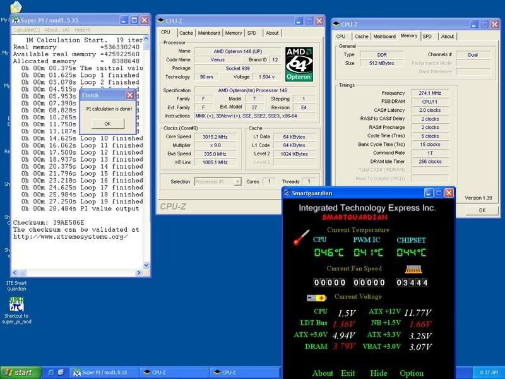Click CAS# Latency 2.0 clocks value
The height and width of the screenshot is (379, 505).
tap(430, 110)
